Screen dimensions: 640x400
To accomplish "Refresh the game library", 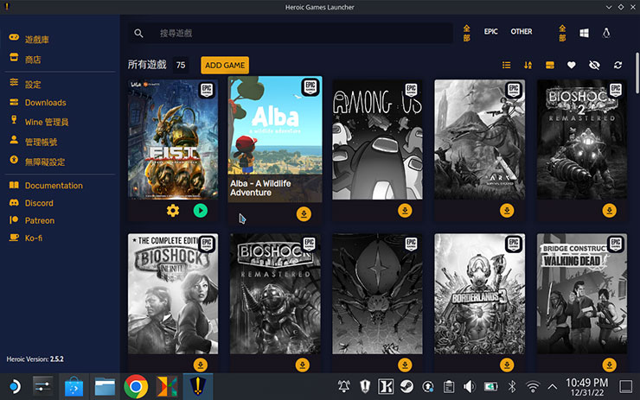I will [x=618, y=65].
